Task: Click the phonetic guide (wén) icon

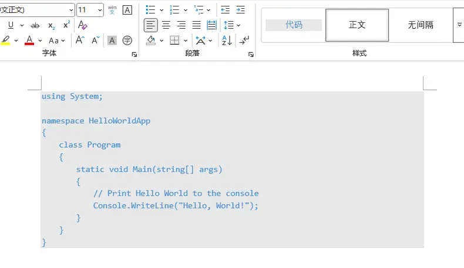Action: pos(112,10)
